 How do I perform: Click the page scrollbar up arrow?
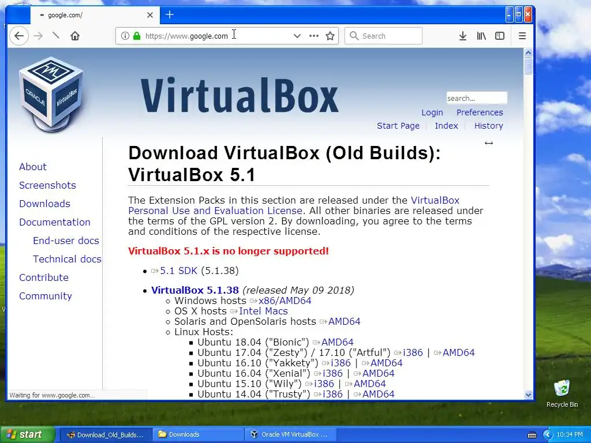[x=528, y=52]
